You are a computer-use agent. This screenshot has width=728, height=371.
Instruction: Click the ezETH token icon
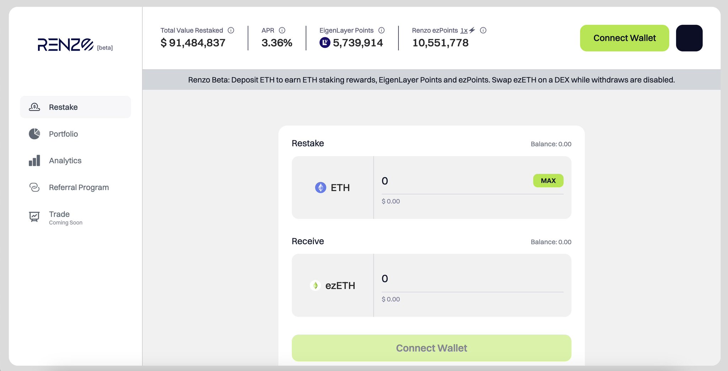coord(315,285)
